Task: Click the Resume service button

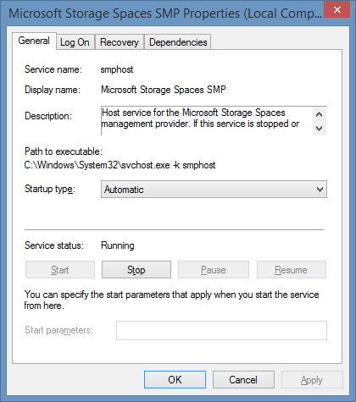Action: [292, 270]
